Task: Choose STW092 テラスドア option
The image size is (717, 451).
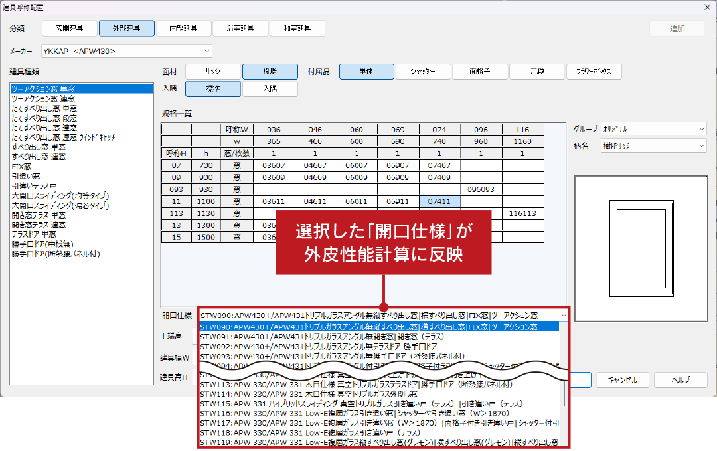Action: (x=379, y=347)
